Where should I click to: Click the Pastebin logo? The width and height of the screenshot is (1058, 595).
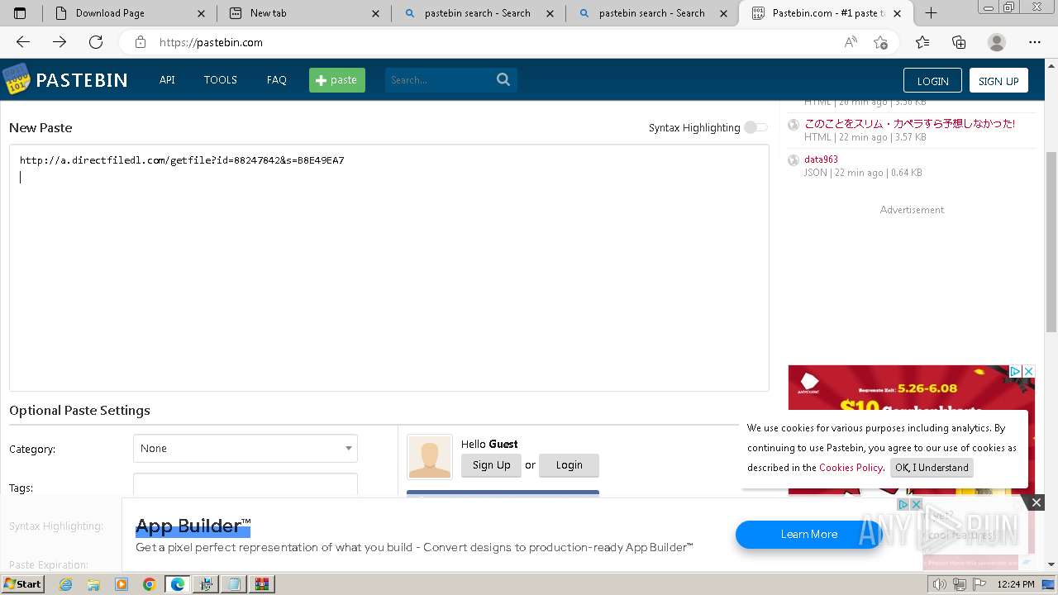[65, 79]
